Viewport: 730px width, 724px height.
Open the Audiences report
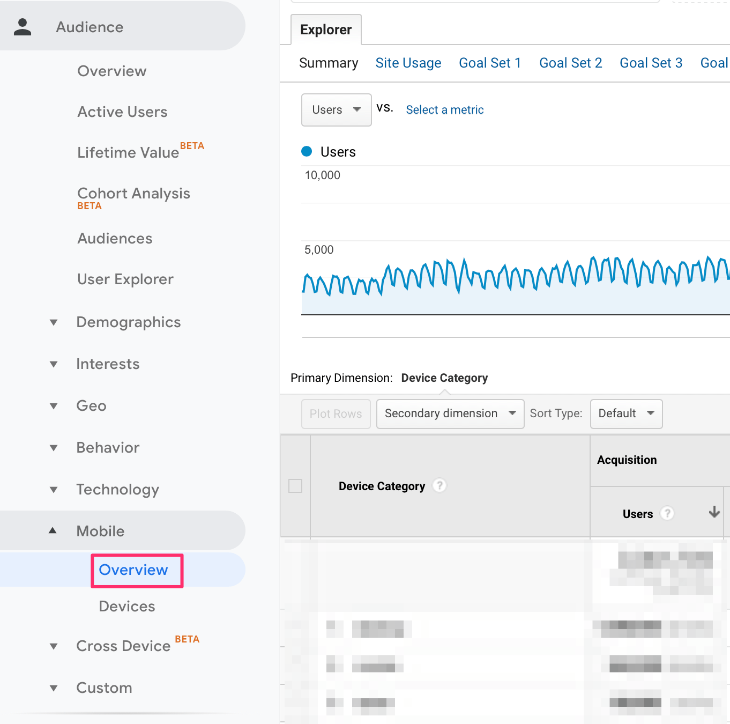[115, 239]
